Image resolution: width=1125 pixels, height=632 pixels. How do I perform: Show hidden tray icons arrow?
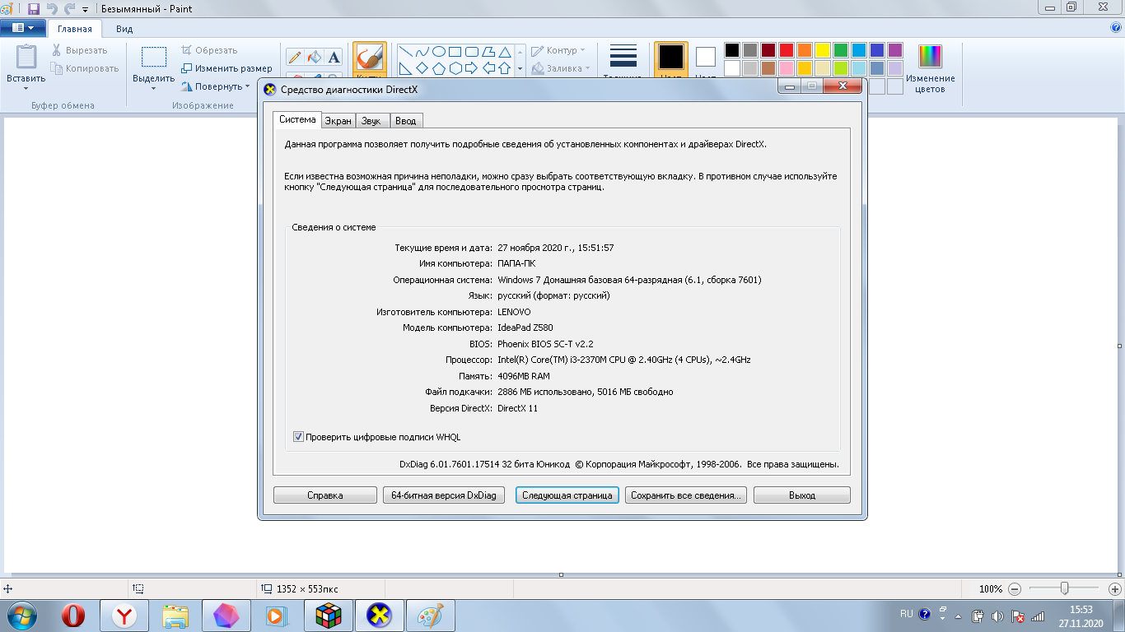pyautogui.click(x=957, y=615)
